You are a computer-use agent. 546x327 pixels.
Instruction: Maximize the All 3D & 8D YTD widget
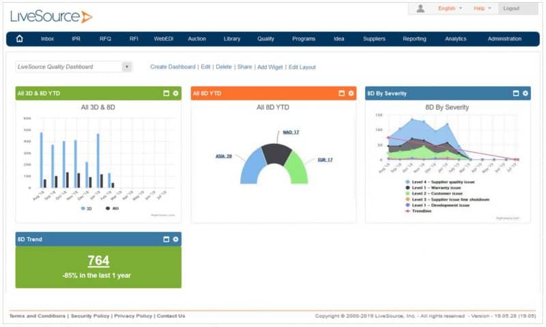(x=166, y=94)
